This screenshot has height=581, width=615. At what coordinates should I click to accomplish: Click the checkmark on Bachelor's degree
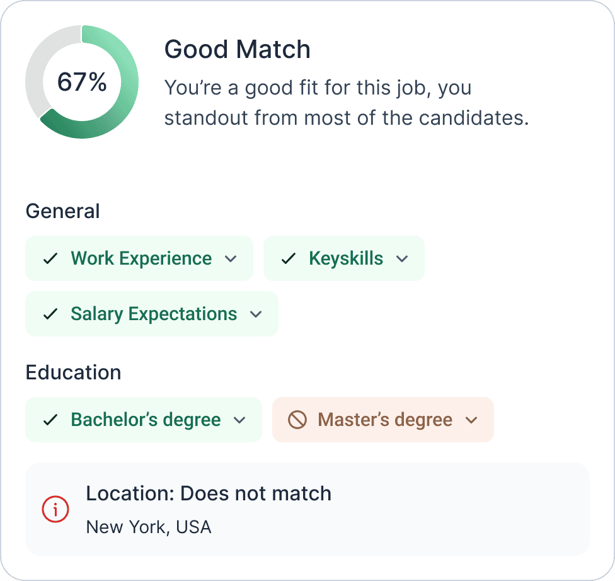tap(52, 420)
